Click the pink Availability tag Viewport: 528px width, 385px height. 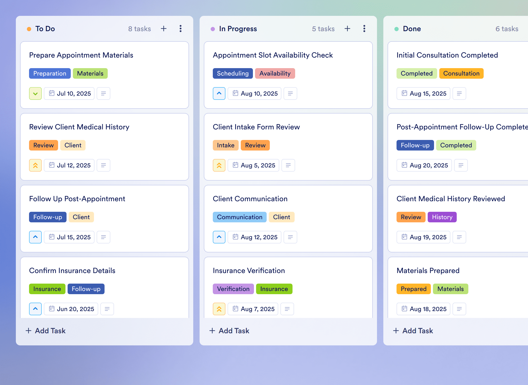pos(275,73)
